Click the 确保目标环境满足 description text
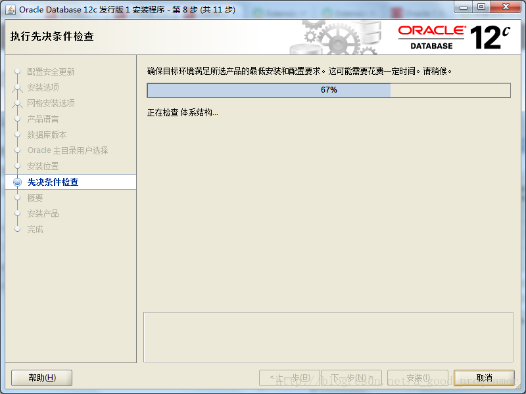Screen dimensions: 526x394 tap(299, 71)
